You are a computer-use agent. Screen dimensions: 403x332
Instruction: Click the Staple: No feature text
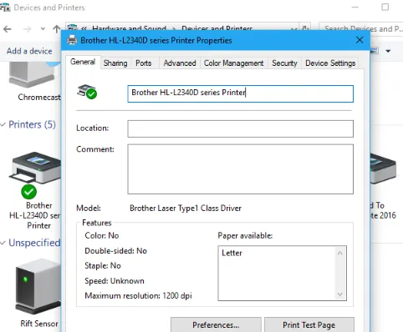pyautogui.click(x=103, y=266)
